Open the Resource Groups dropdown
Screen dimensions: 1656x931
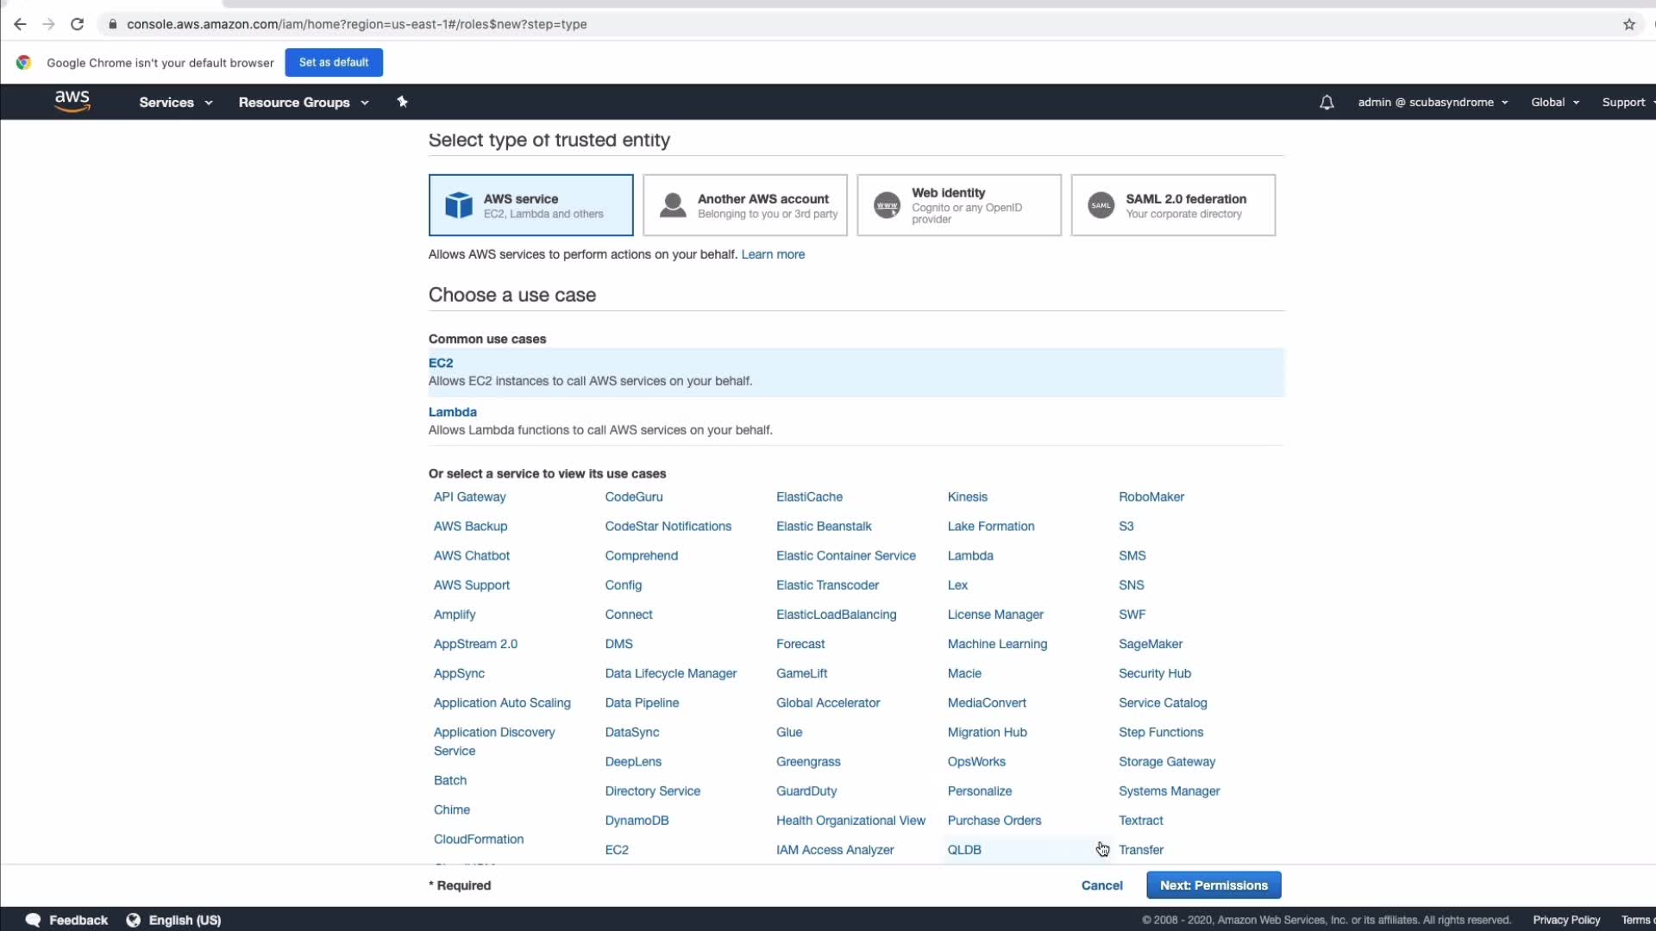304,102
